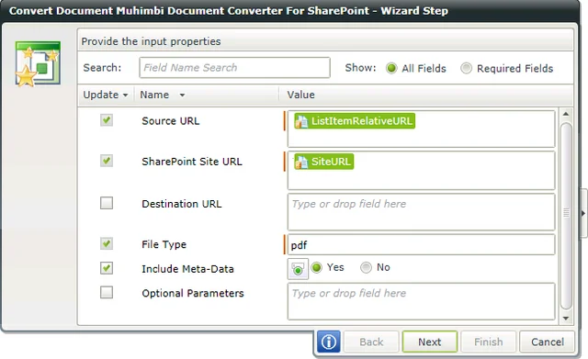
Task: Click the Field Name Search input box
Action: (x=235, y=67)
